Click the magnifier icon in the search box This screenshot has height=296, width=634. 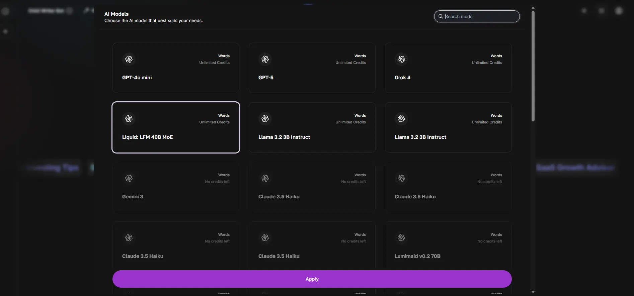441,16
